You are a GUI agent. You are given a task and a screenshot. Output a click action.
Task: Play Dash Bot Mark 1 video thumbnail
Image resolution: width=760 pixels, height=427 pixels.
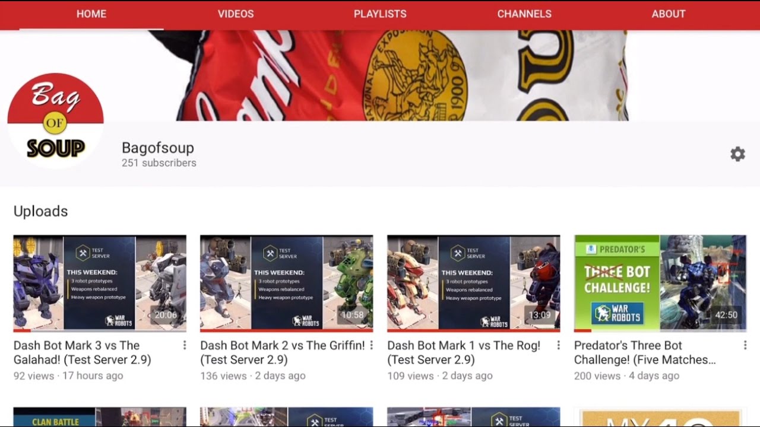pyautogui.click(x=473, y=283)
